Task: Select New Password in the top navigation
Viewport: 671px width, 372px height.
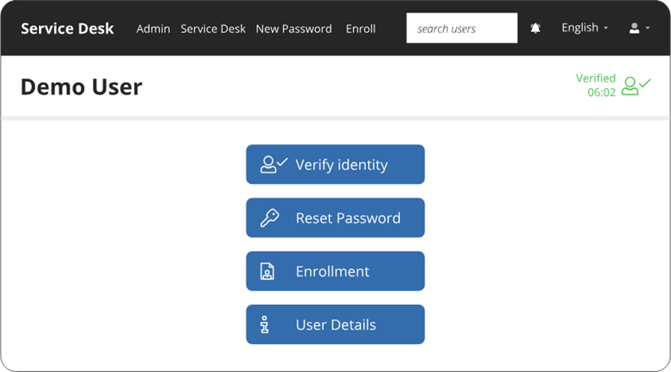Action: [x=294, y=29]
